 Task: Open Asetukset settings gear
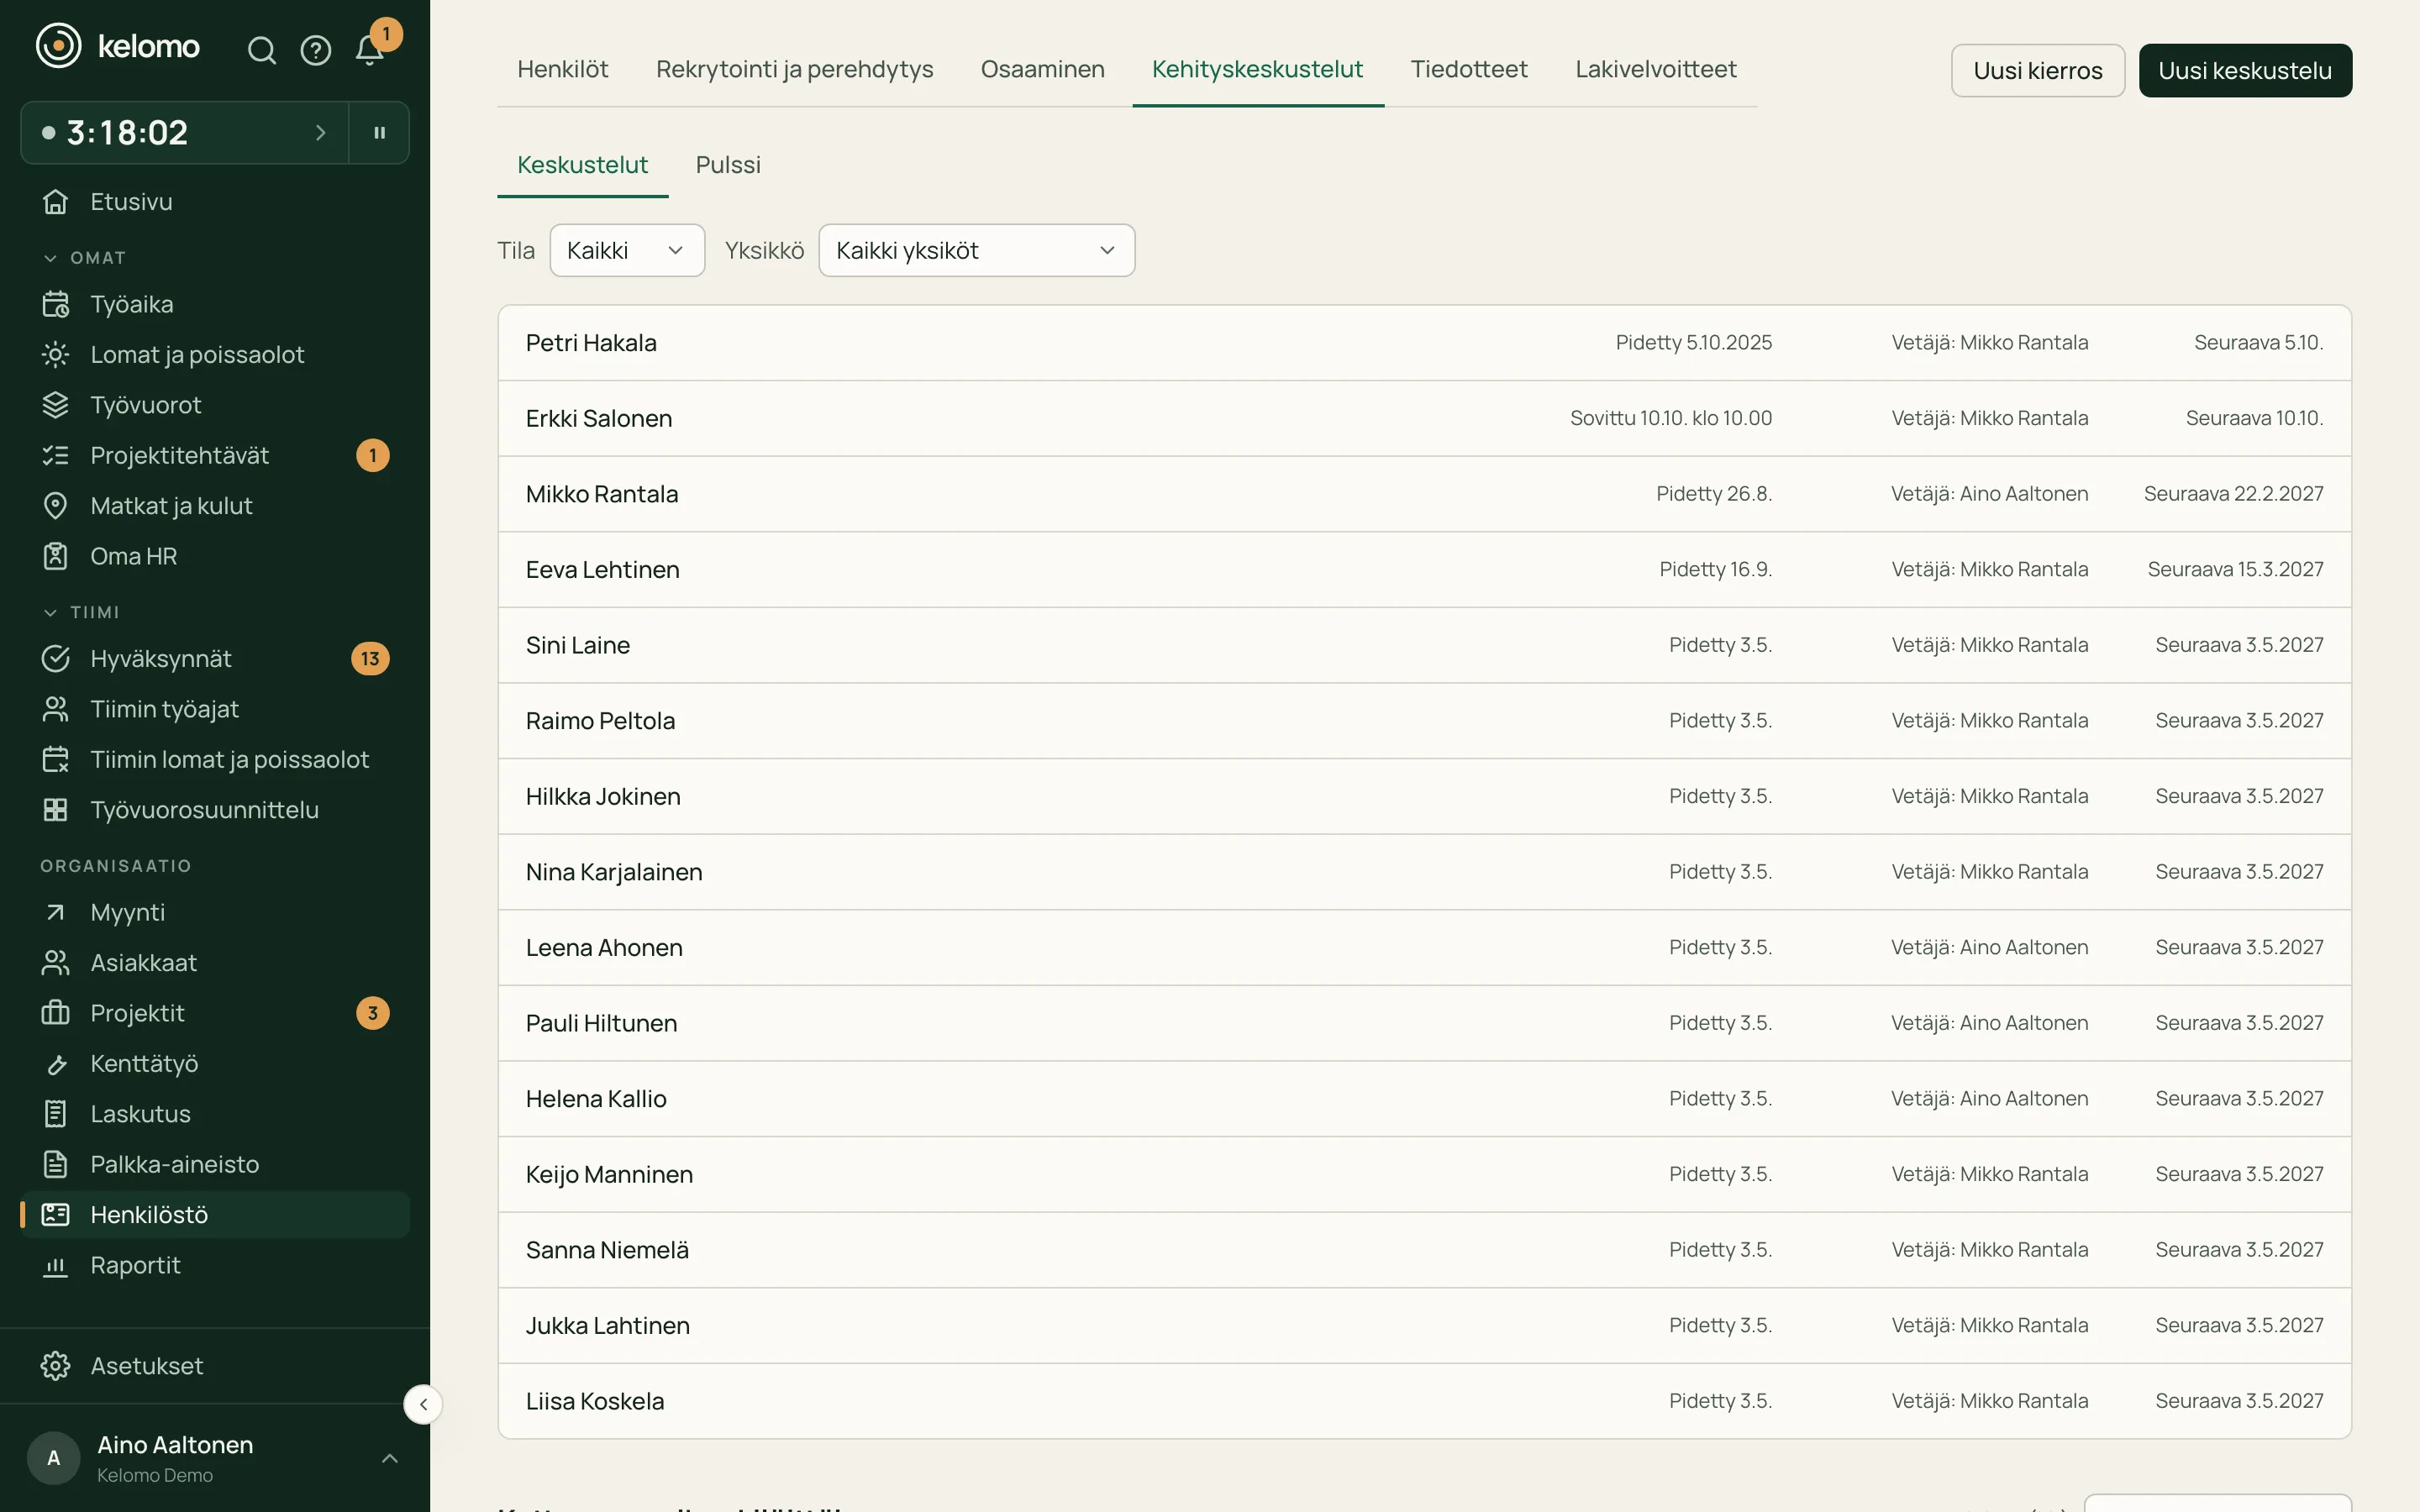pyautogui.click(x=56, y=1366)
